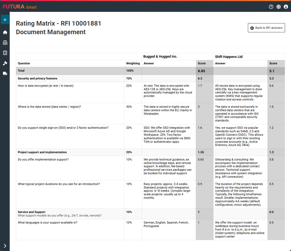The width and height of the screenshot is (291, 251).
Task: Select the Service and Support section row
Action: 32,212
